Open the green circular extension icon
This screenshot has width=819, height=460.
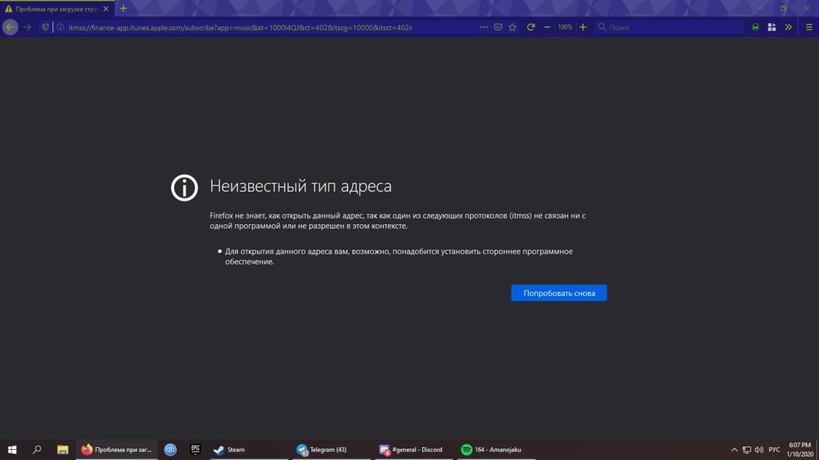[x=756, y=27]
